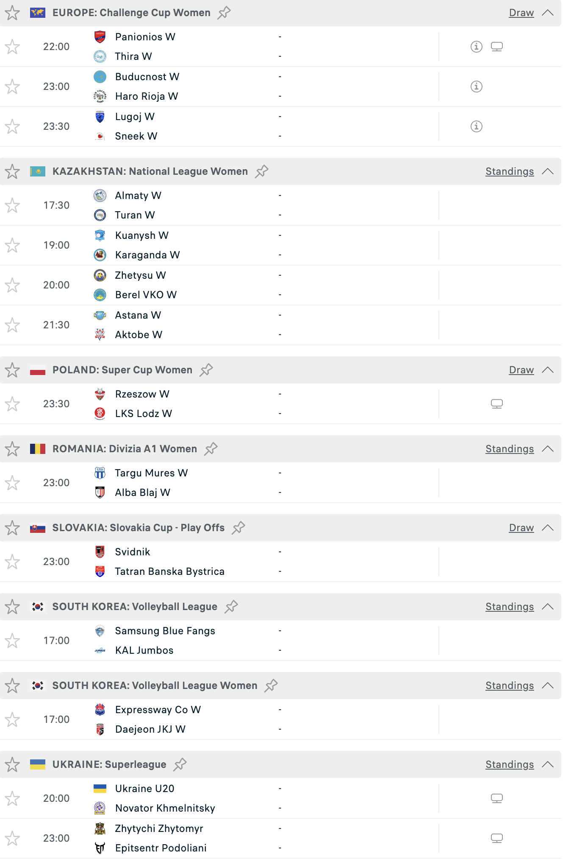Show info icon for Lugoj W vs Sneek W
Screen dimensions: 571x868
[x=477, y=126]
